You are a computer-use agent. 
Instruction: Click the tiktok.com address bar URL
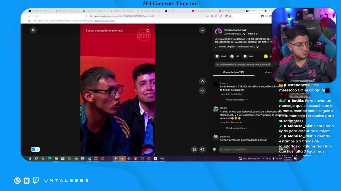[x=124, y=16]
